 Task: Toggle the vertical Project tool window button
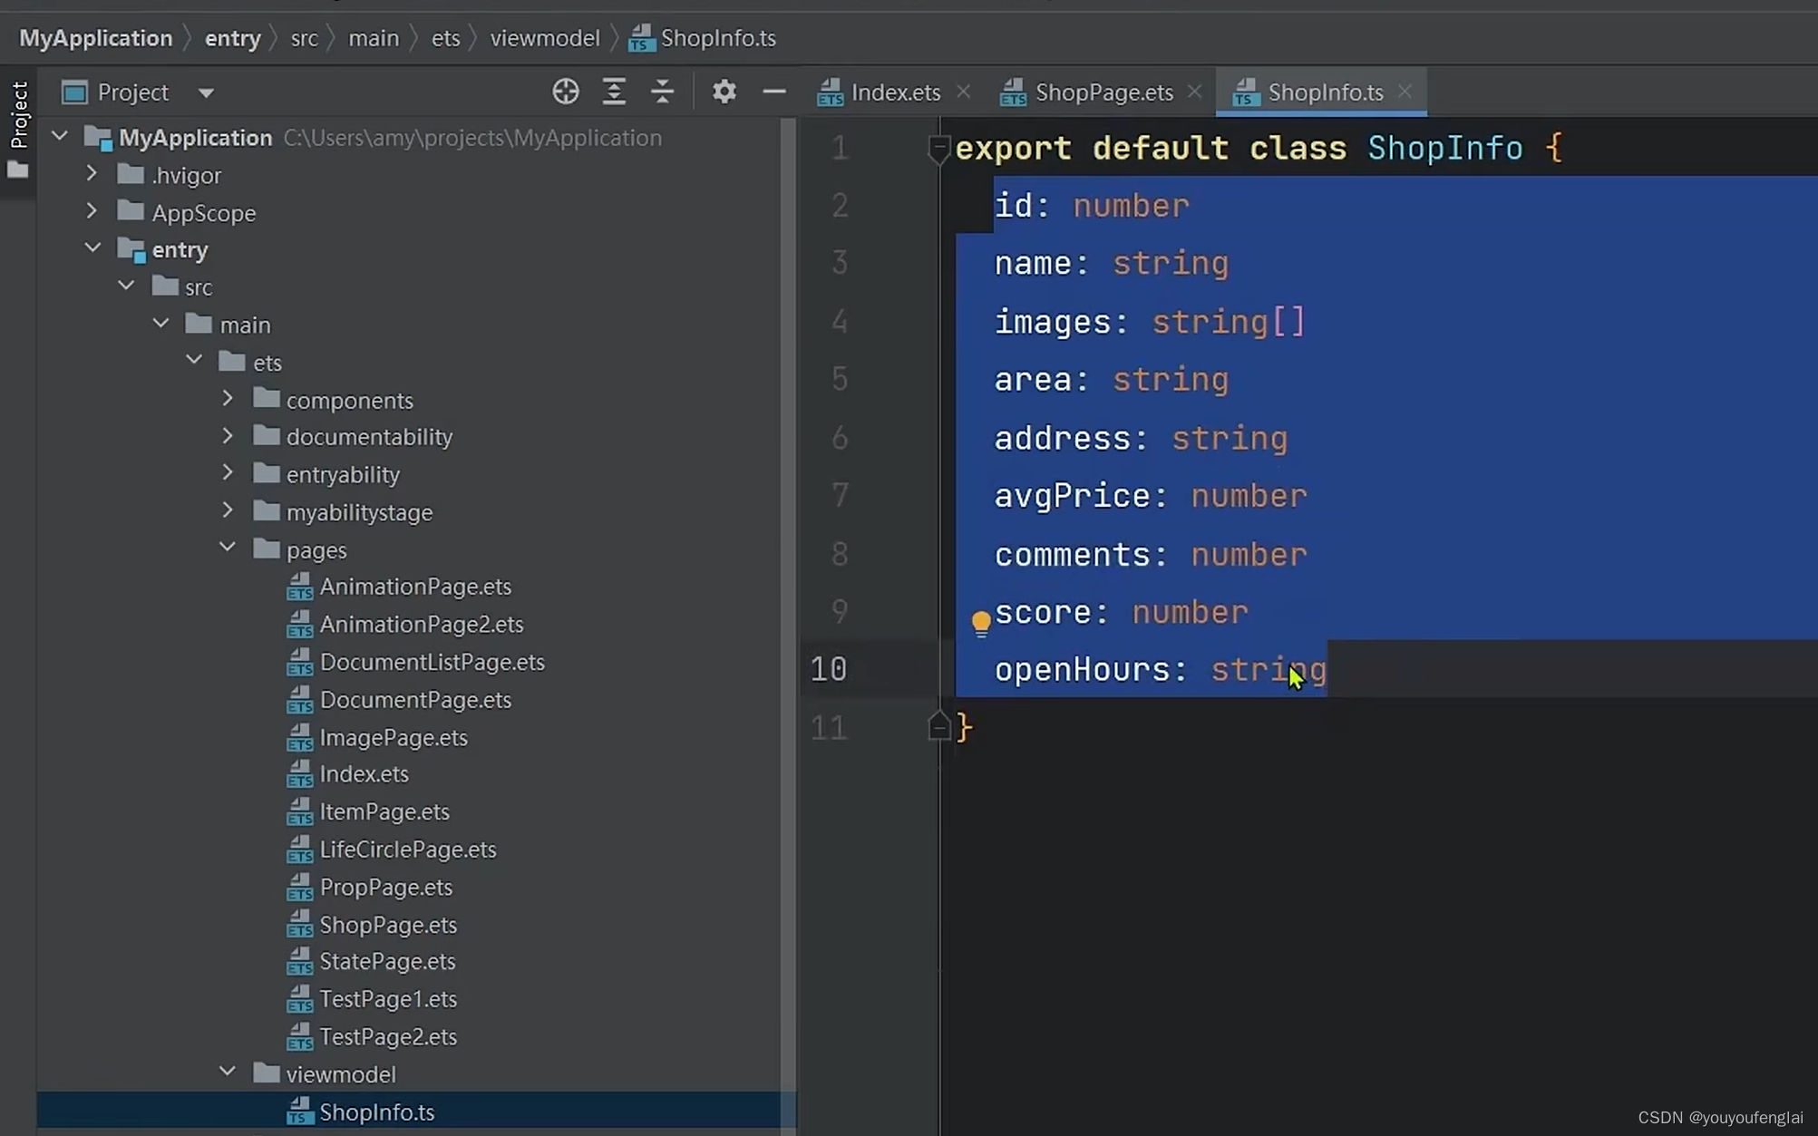coord(18,114)
